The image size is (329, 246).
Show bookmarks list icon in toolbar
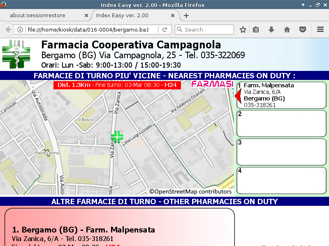tap(256, 30)
